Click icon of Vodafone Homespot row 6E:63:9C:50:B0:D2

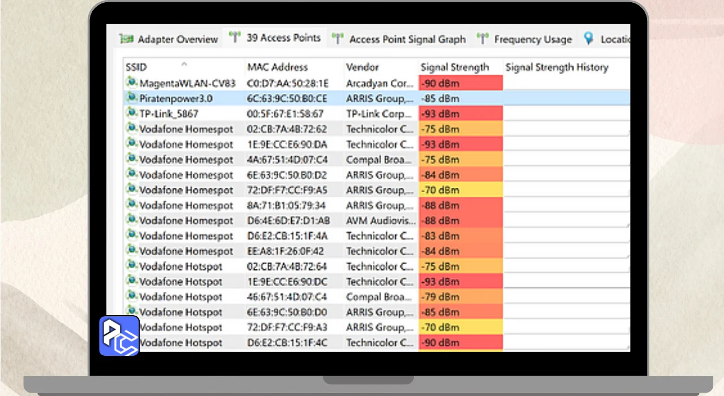coord(132,174)
